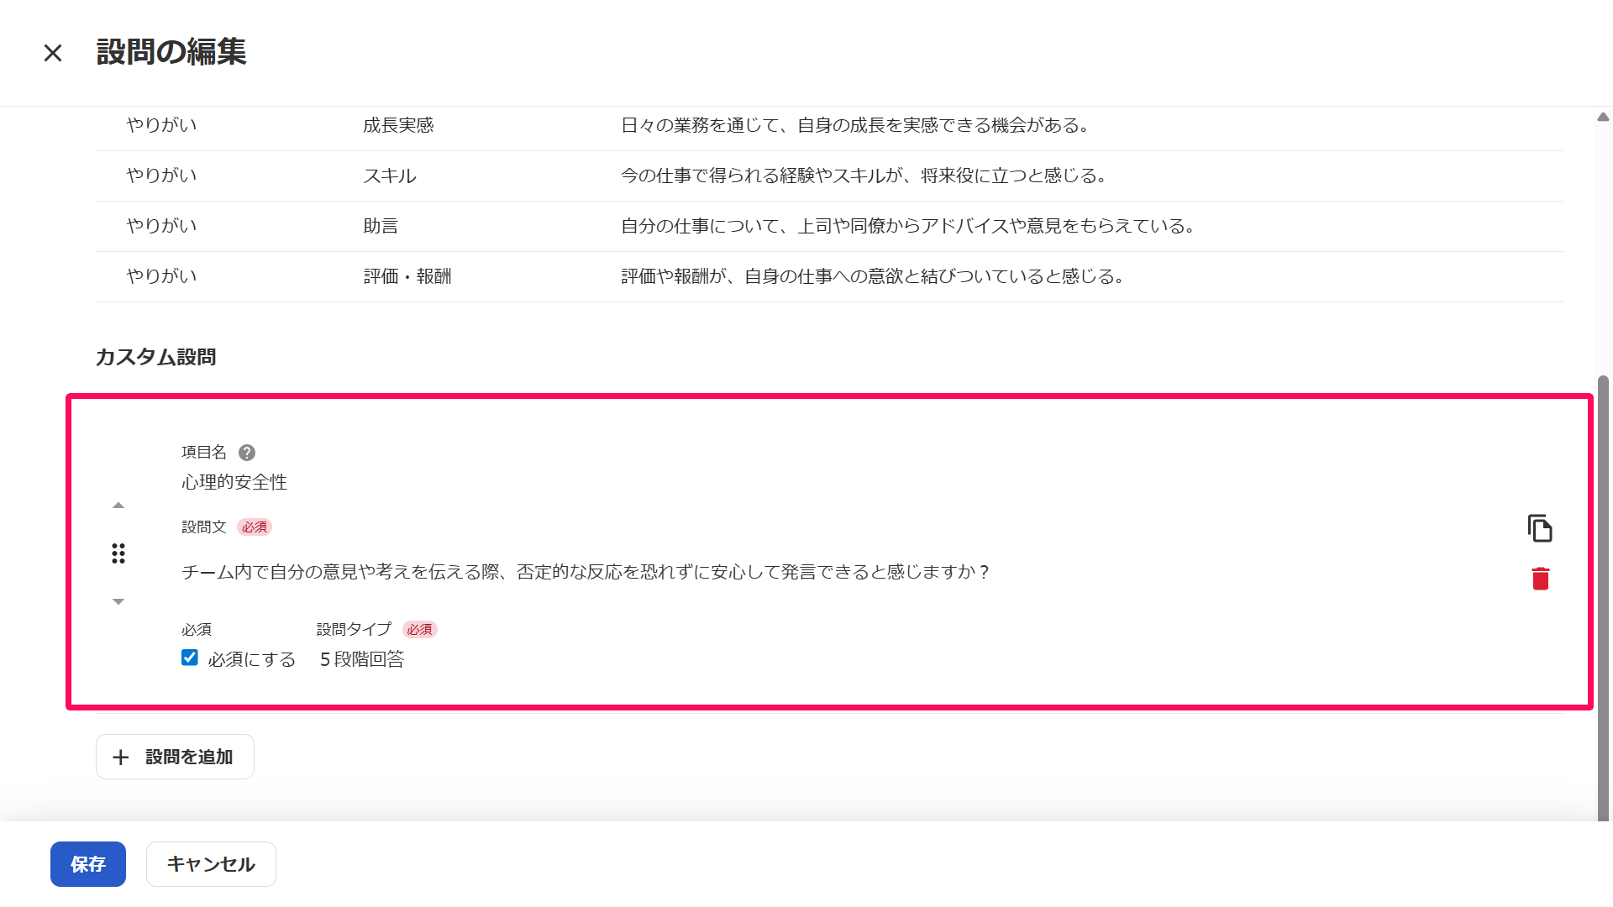Select the 助言 row cell
The height and width of the screenshot is (907, 1613).
(381, 226)
